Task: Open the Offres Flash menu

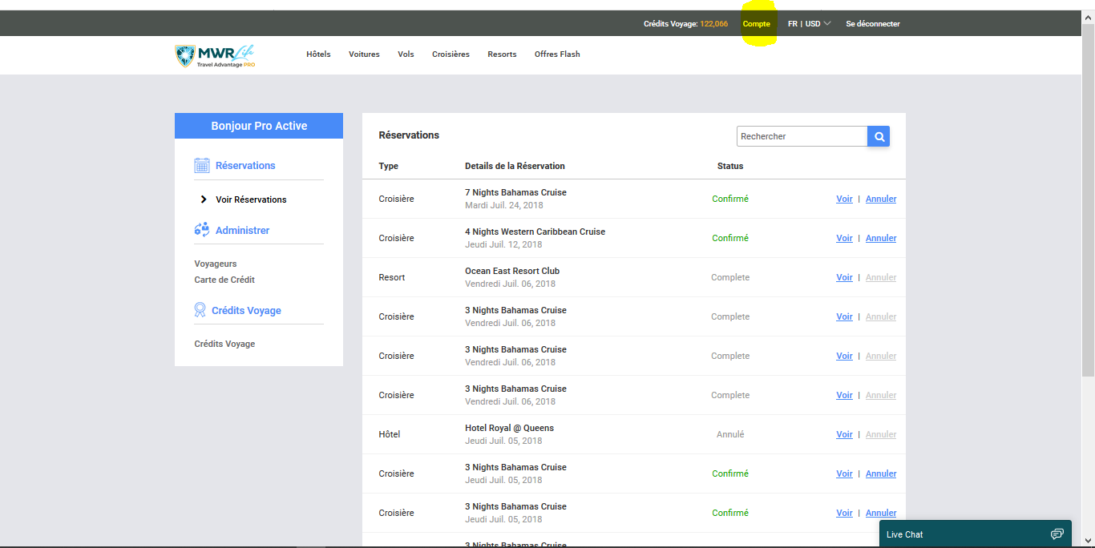Action: [x=557, y=54]
